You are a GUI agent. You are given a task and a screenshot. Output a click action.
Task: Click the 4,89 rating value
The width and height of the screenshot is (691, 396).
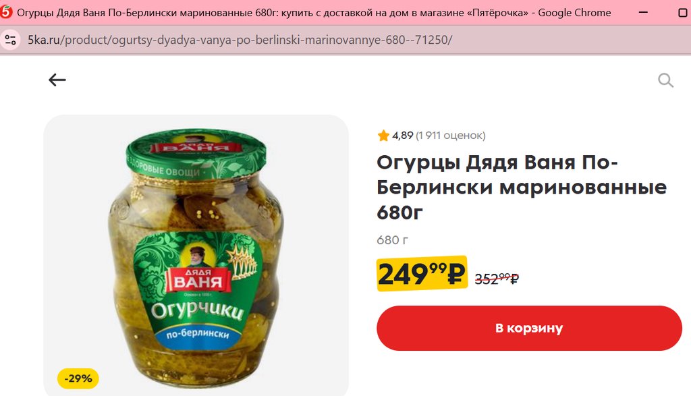pyautogui.click(x=402, y=135)
